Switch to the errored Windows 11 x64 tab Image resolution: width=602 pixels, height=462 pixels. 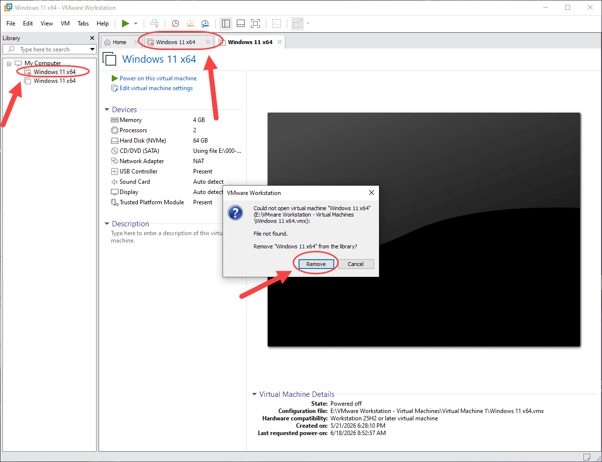(x=176, y=42)
